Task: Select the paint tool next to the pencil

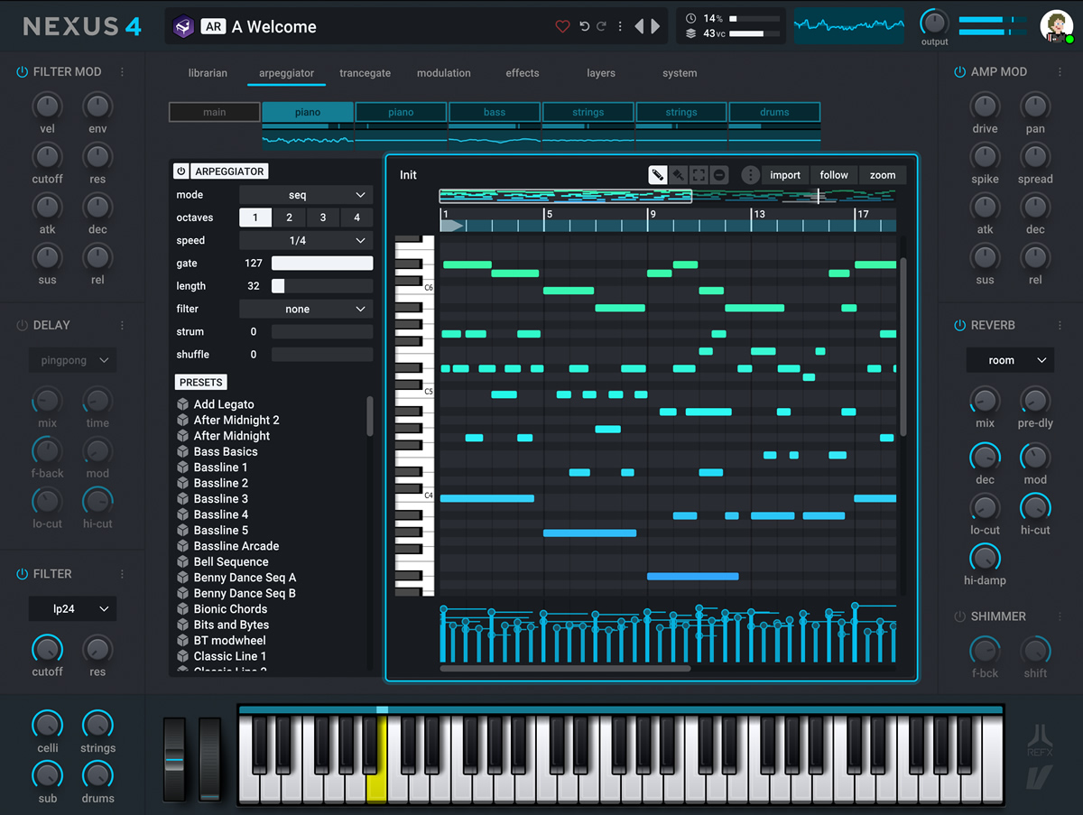Action: coord(678,175)
